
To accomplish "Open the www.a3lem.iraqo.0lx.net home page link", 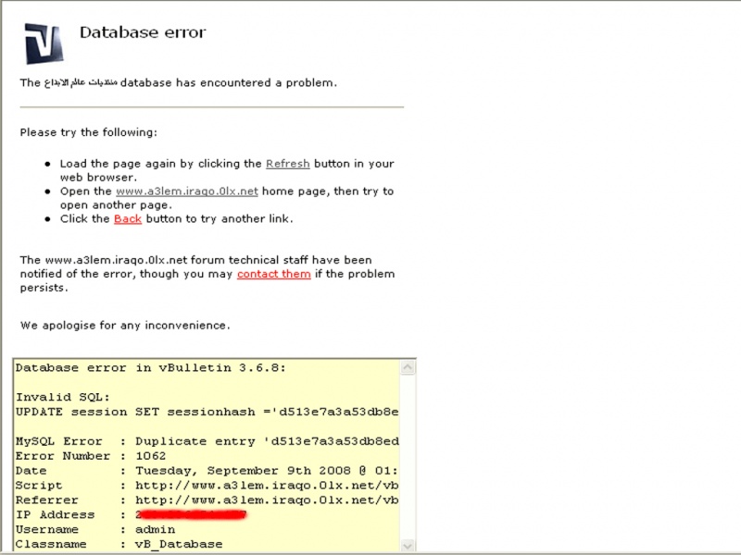I will [186, 191].
